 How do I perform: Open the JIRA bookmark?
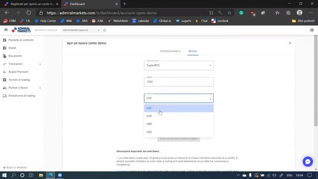[82, 21]
